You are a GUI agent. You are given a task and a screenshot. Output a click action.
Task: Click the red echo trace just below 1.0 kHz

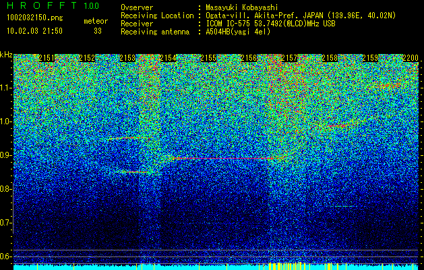336,126
